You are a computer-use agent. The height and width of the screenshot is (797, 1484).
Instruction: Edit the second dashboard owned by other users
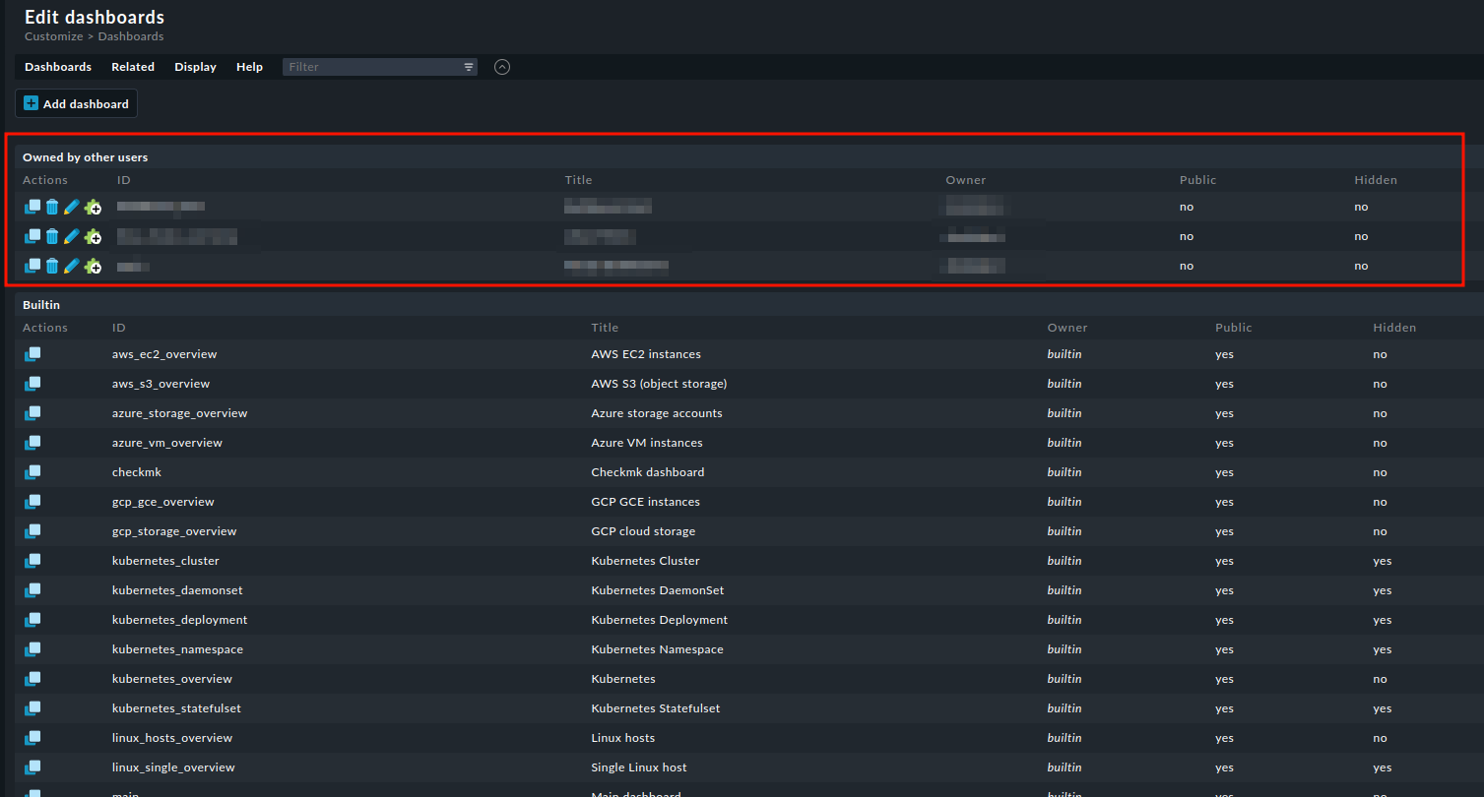pyautogui.click(x=72, y=236)
